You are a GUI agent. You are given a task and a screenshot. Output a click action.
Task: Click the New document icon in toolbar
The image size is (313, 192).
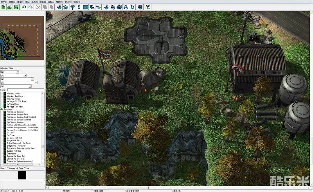coord(4,7)
